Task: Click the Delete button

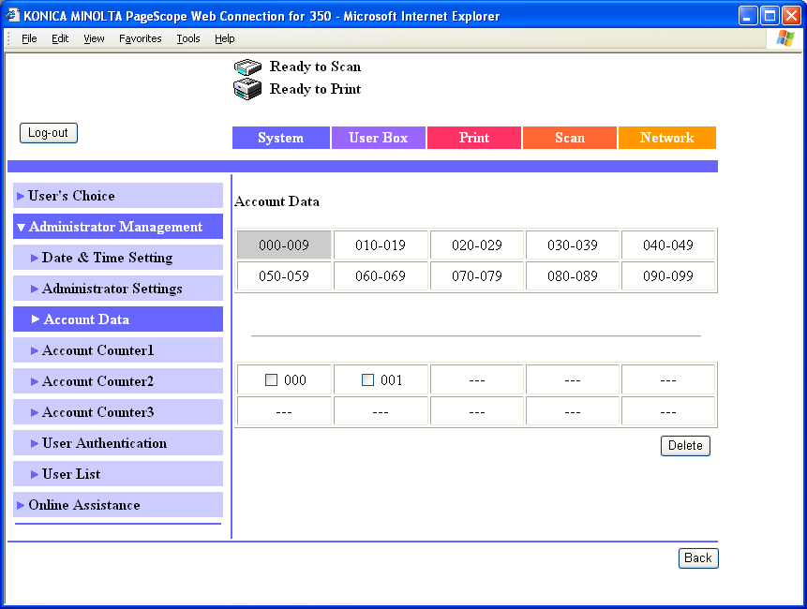Action: 685,445
